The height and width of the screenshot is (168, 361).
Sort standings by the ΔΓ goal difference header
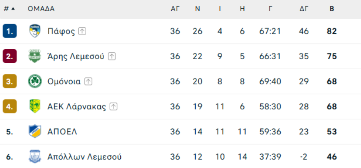[304, 9]
